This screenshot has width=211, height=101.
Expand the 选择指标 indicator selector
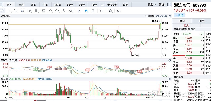click(5, 16)
